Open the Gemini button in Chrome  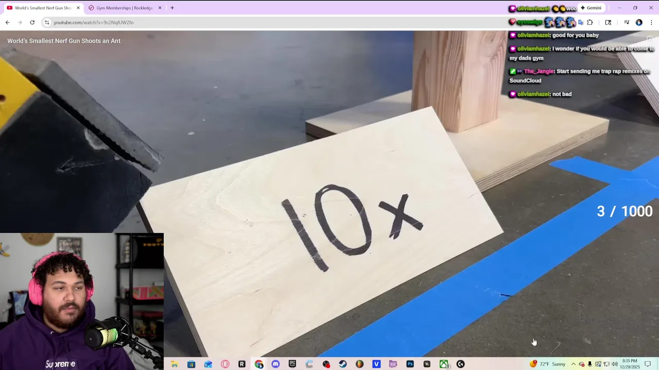591,8
